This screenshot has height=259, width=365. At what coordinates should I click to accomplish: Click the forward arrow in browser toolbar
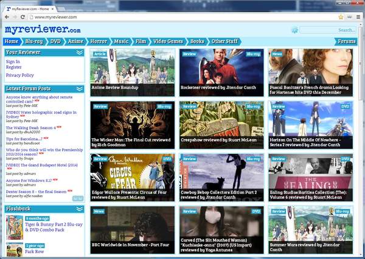coord(15,17)
